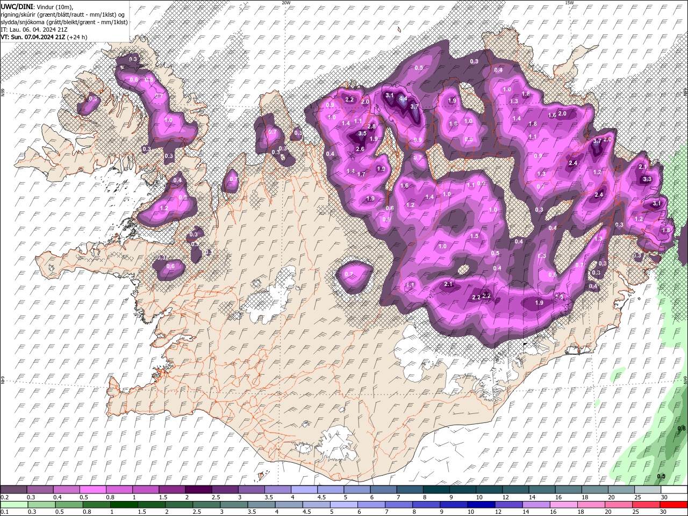
Task: Click the '15W' longitude label
Action: click(x=569, y=3)
